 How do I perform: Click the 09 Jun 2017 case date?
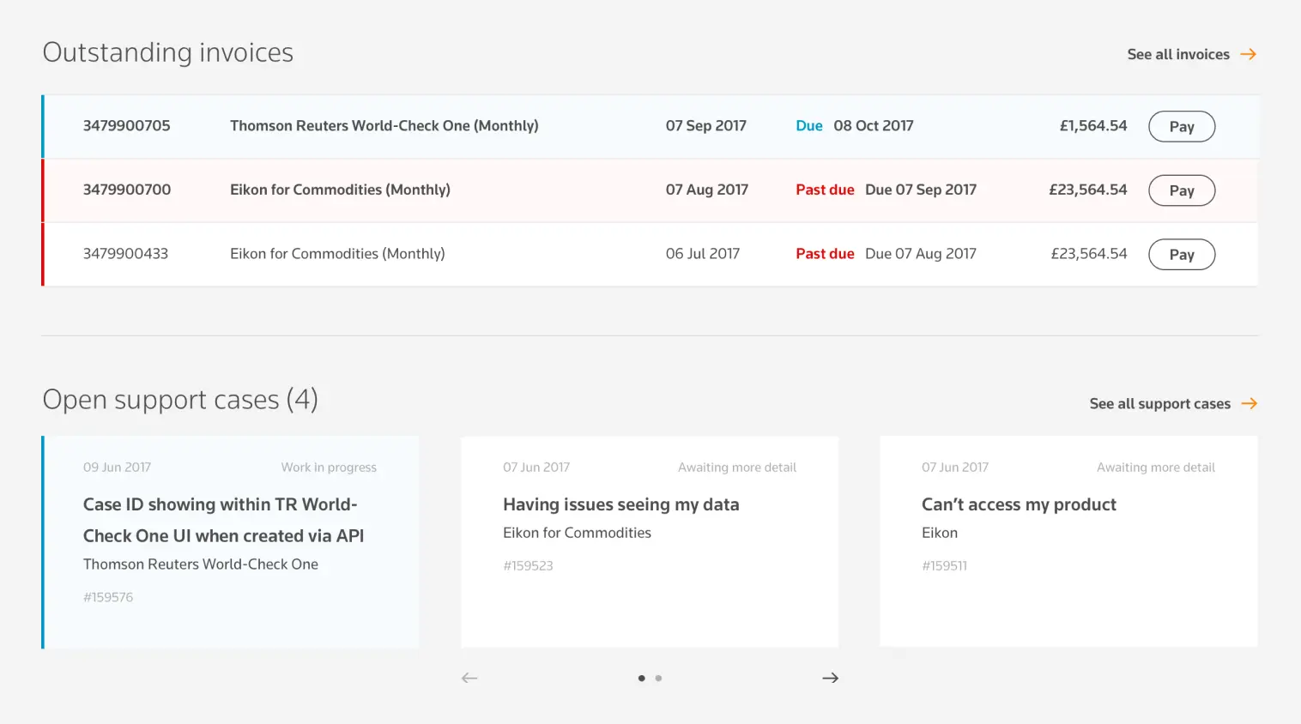click(x=117, y=468)
